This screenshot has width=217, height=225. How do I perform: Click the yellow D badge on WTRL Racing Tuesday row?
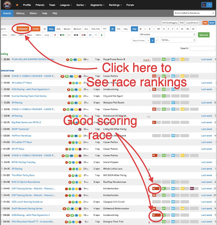click(x=77, y=162)
